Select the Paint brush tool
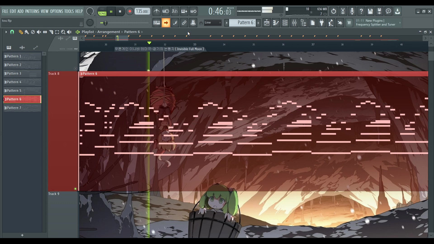This screenshot has height=244, width=434. coord(27,32)
